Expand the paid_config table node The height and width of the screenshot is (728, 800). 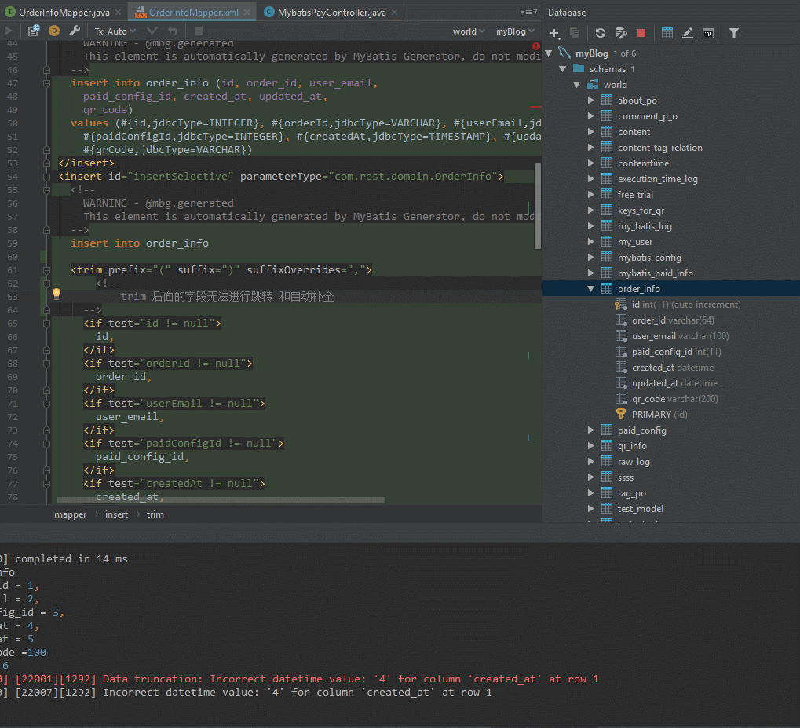coord(591,430)
